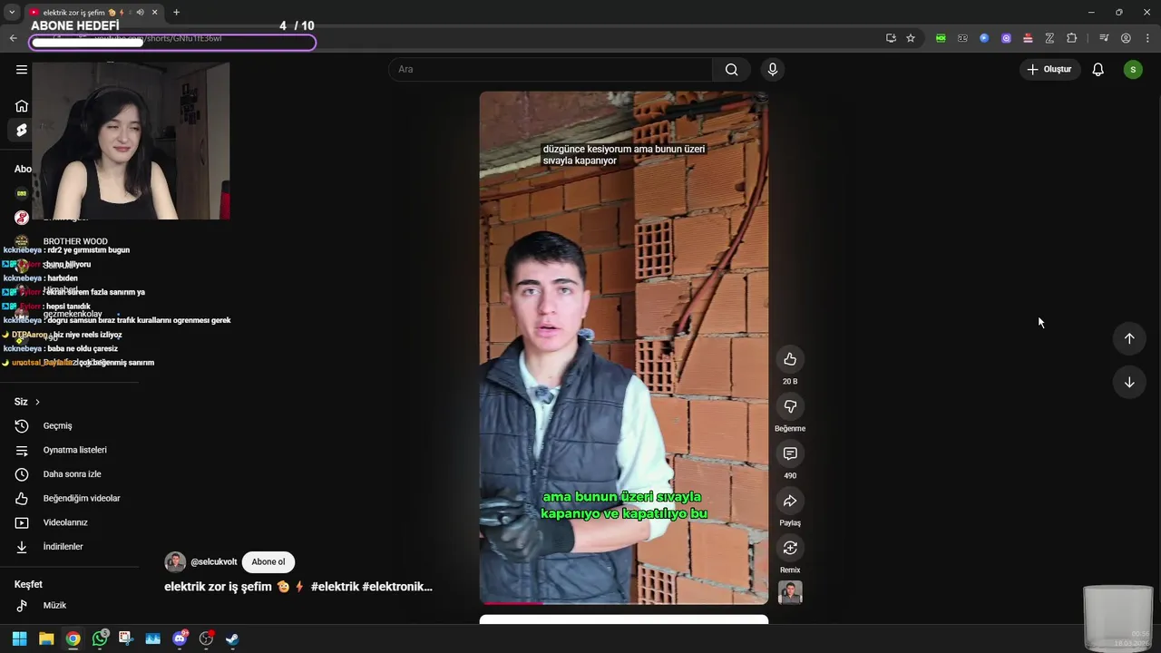Start voice search with microphone icon
The width and height of the screenshot is (1161, 653).
(x=772, y=70)
